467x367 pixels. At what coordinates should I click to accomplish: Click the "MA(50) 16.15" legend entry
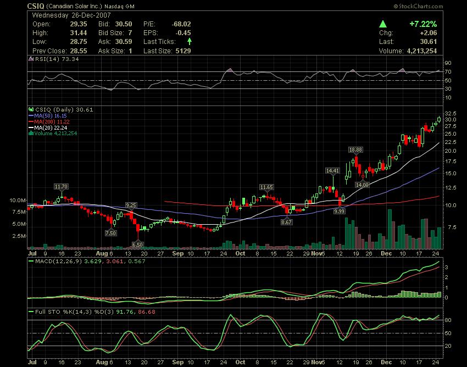(x=51, y=116)
